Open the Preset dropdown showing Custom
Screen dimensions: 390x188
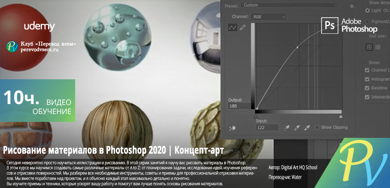coord(289,5)
